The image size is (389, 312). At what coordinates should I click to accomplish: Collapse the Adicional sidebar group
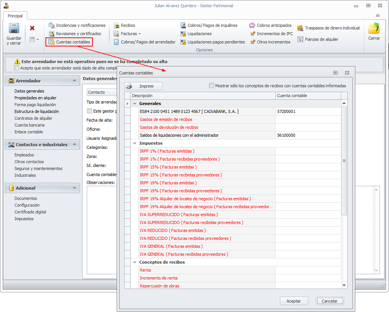click(x=74, y=188)
